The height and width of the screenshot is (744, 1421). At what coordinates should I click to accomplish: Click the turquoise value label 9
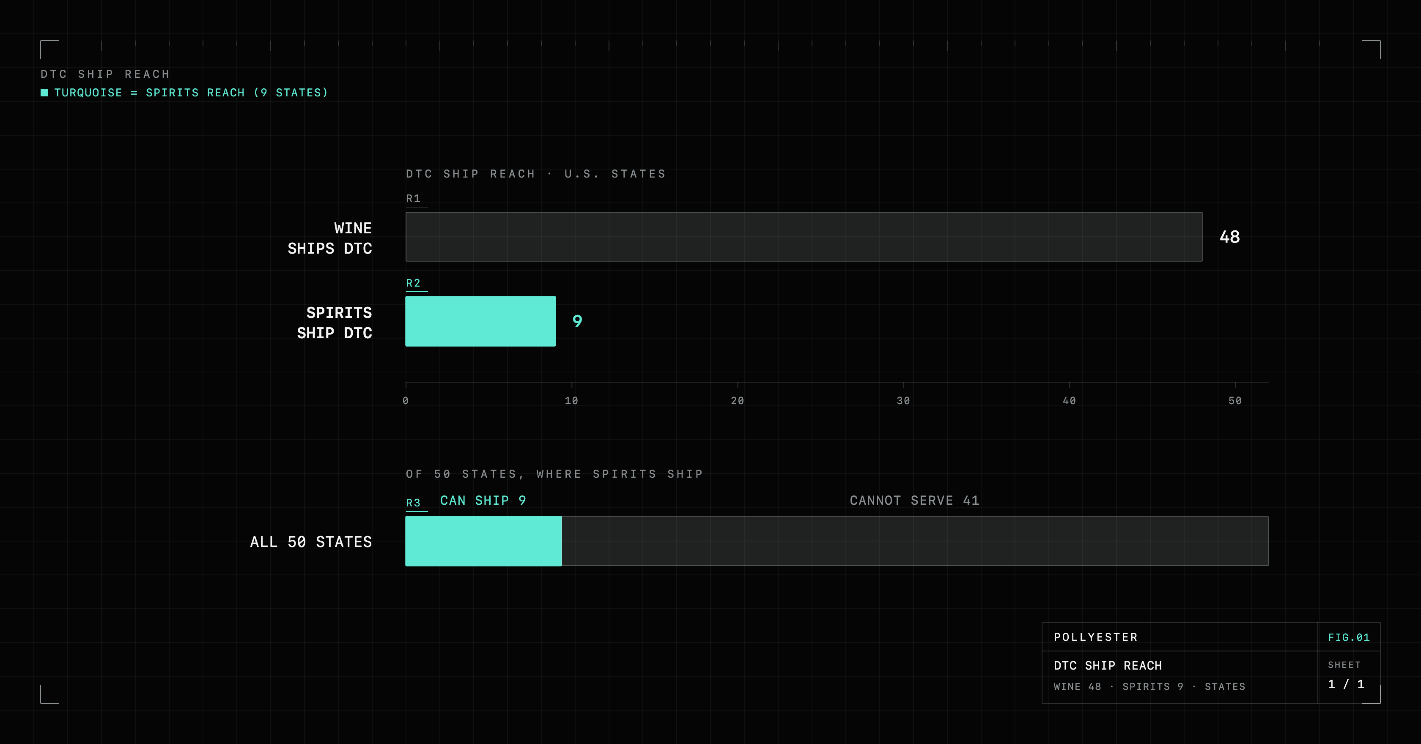point(577,321)
